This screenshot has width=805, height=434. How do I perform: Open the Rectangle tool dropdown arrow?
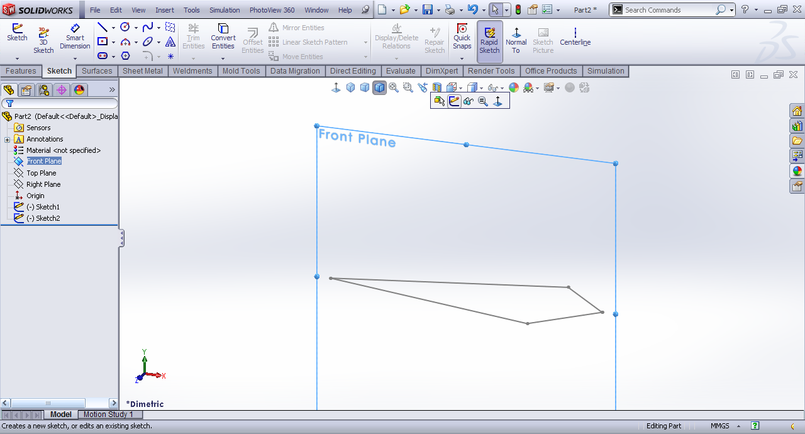(x=113, y=42)
